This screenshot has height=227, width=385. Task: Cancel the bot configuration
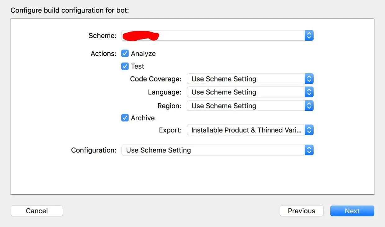37,211
